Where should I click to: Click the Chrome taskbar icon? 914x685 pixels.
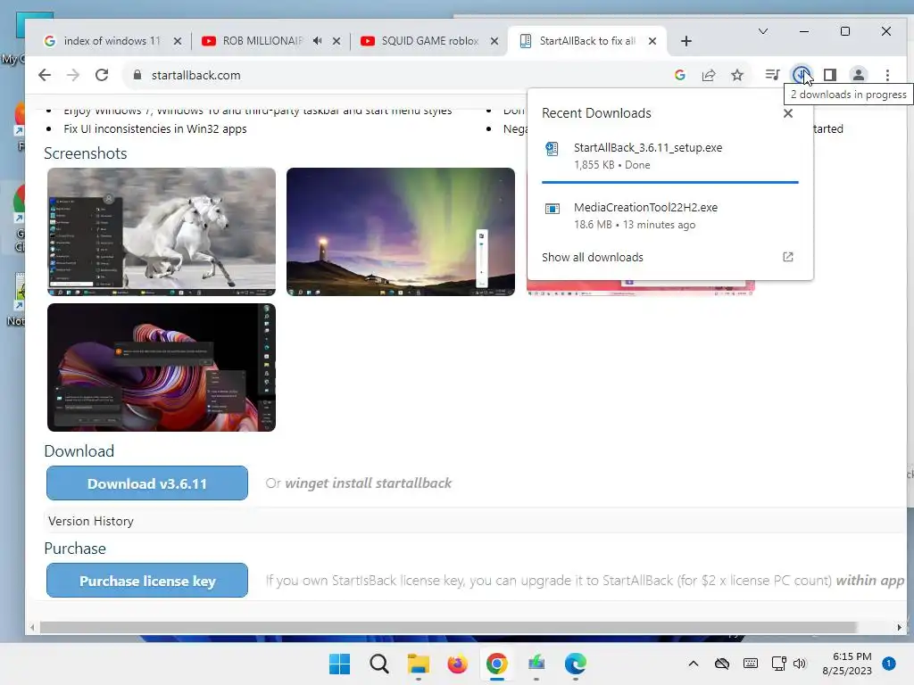click(496, 664)
